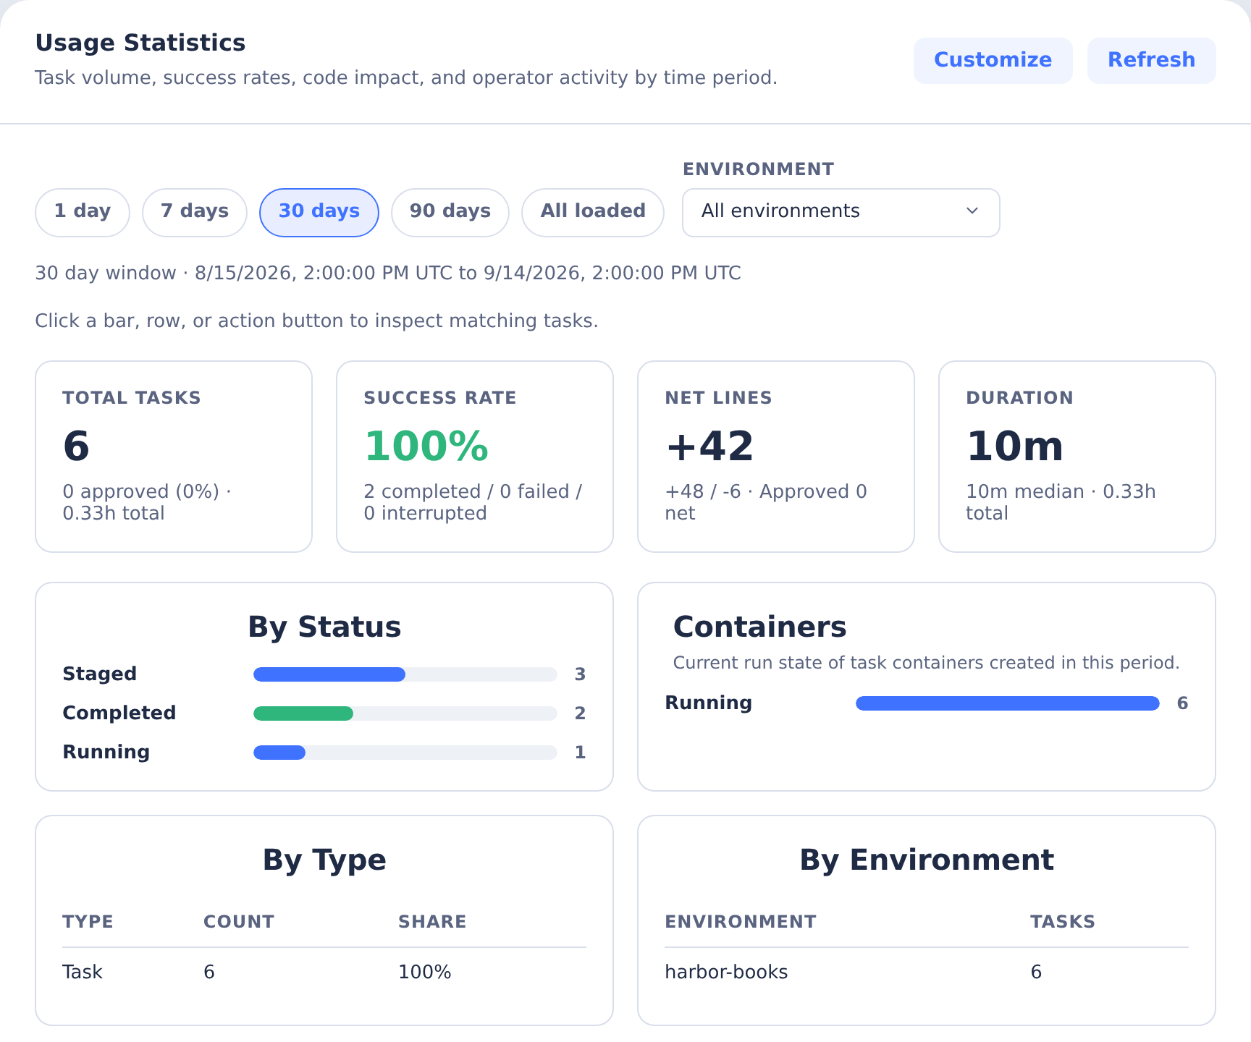Click the 10m duration value
1251x1042 pixels.
coord(1015,446)
